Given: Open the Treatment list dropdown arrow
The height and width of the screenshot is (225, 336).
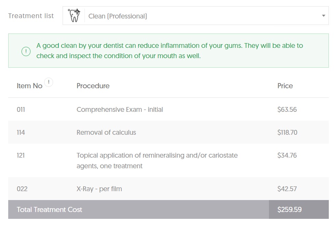Looking at the screenshot, I should click(324, 16).
